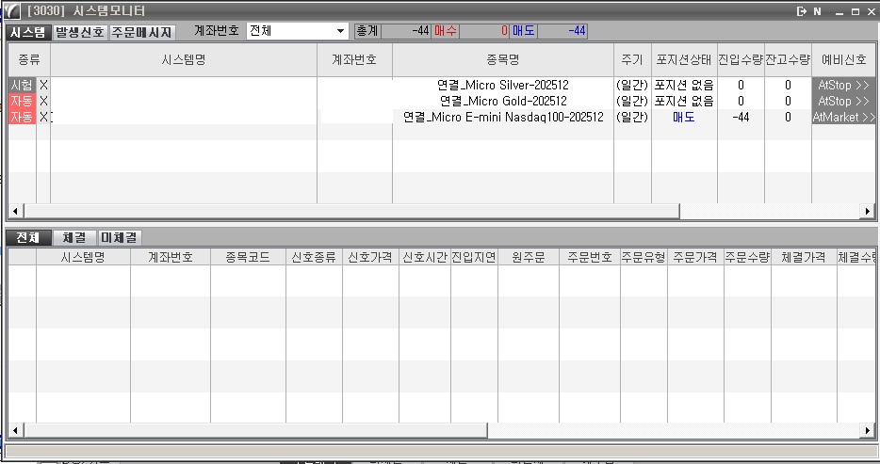Expand AtStop signal on Micro Gold row
The width and height of the screenshot is (880, 464).
tap(843, 101)
